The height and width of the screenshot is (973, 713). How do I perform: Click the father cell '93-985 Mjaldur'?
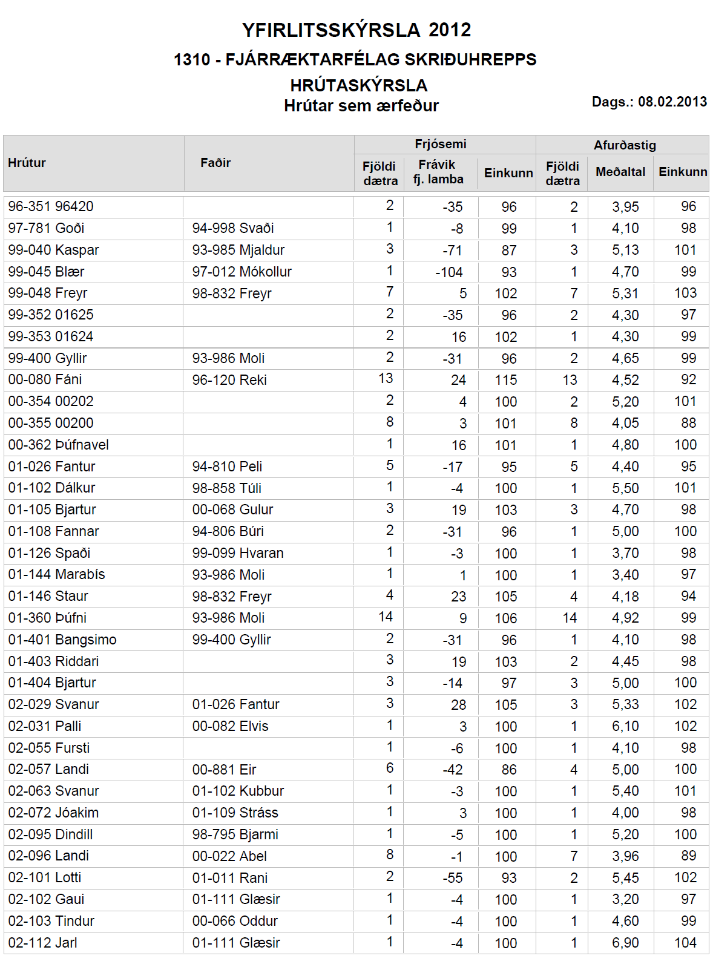[238, 250]
